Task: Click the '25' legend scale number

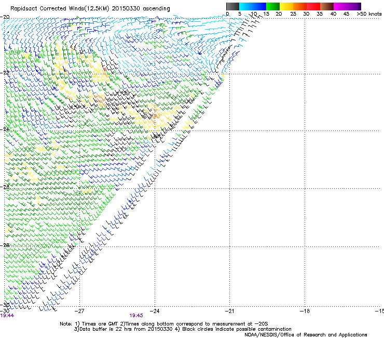Action: pyautogui.click(x=293, y=14)
